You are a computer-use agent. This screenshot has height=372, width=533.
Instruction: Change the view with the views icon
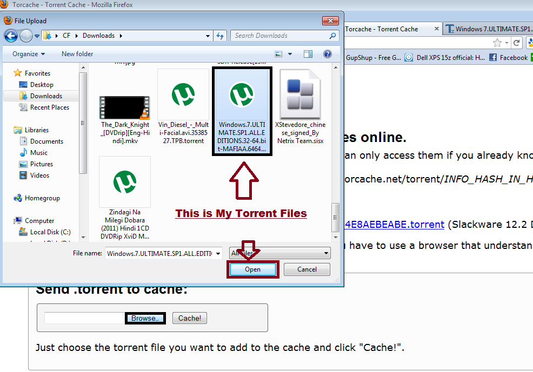pyautogui.click(x=278, y=54)
